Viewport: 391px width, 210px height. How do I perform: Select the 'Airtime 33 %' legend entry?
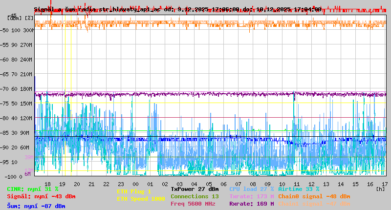tap(299, 189)
